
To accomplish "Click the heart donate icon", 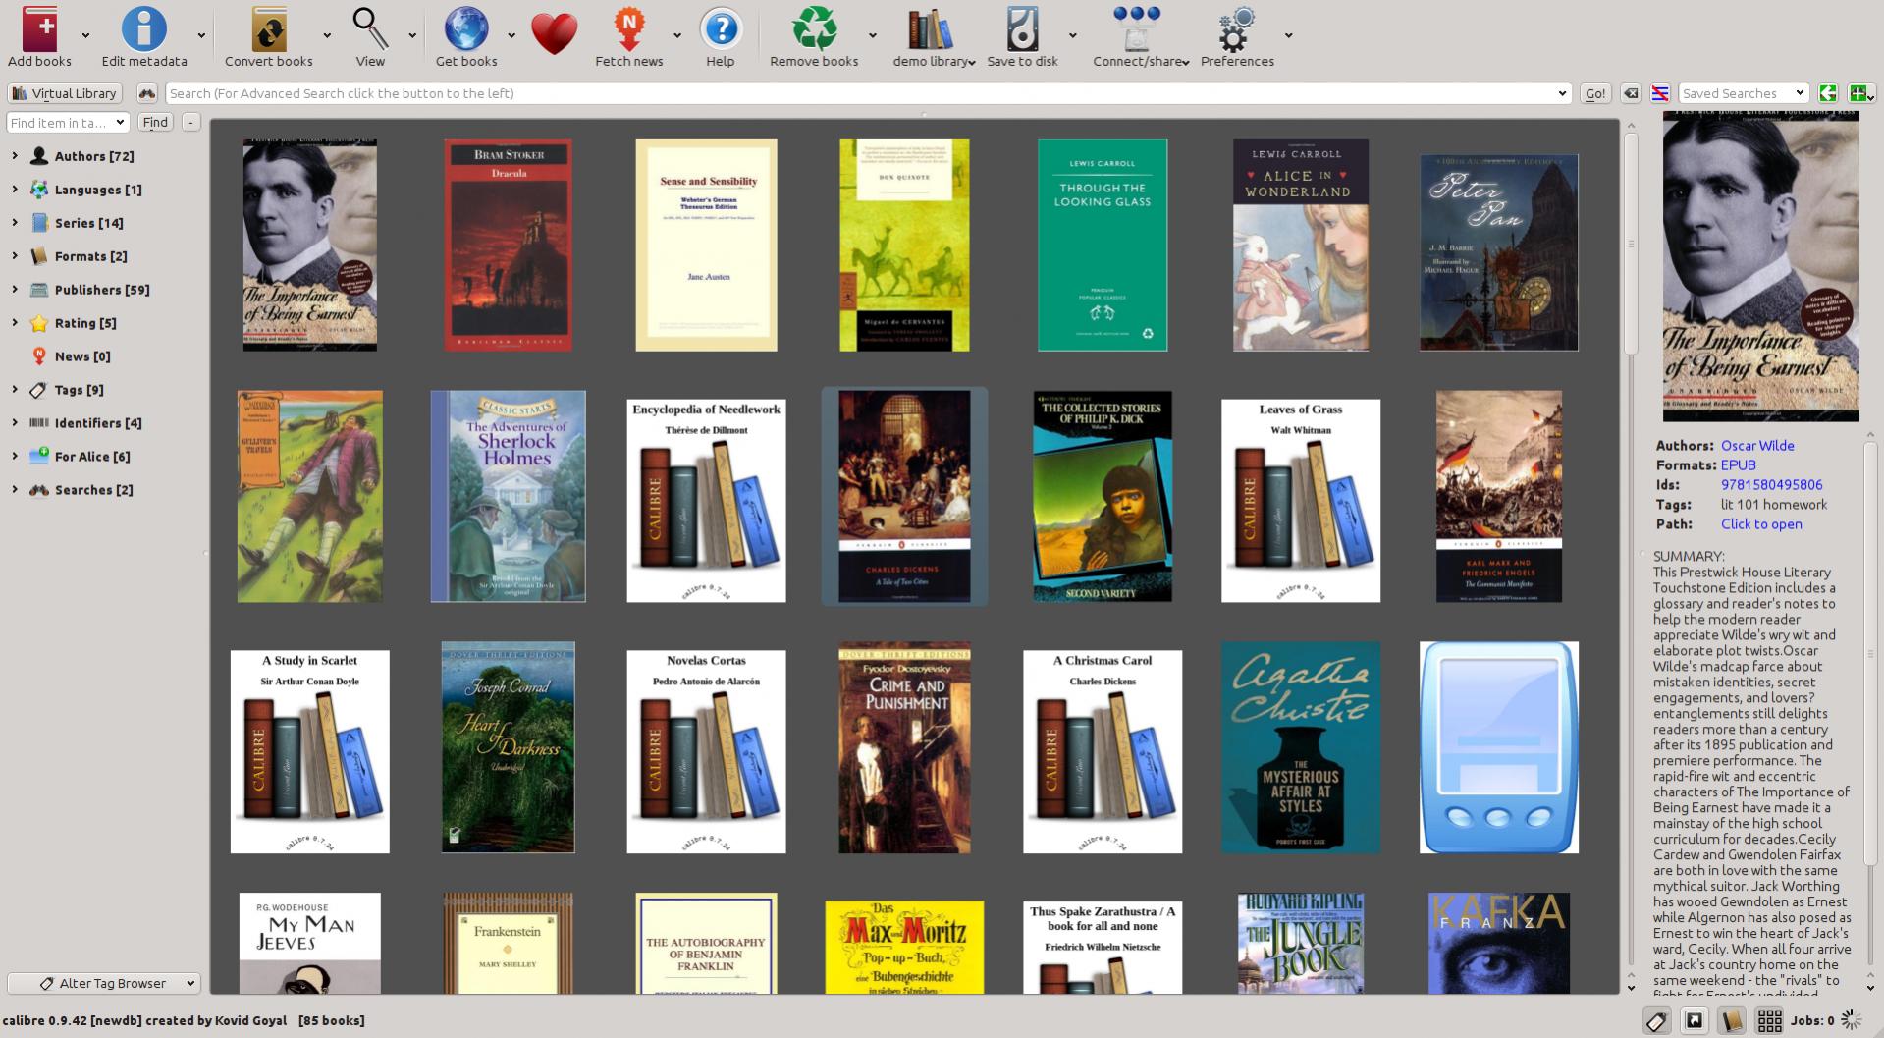I will (x=554, y=33).
